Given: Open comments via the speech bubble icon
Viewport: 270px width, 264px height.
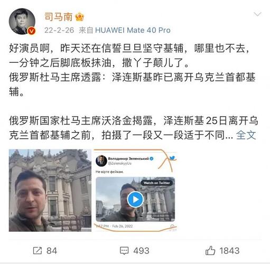Looking at the screenshot, I should 124,251.
